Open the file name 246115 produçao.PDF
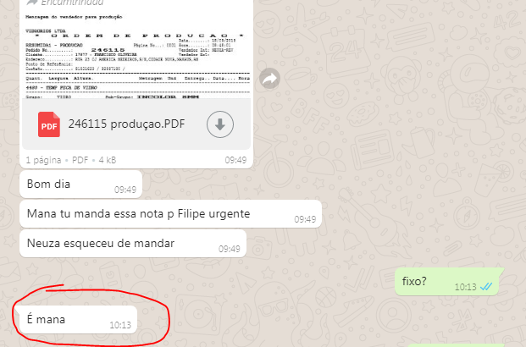The width and height of the screenshot is (526, 347). [x=126, y=124]
